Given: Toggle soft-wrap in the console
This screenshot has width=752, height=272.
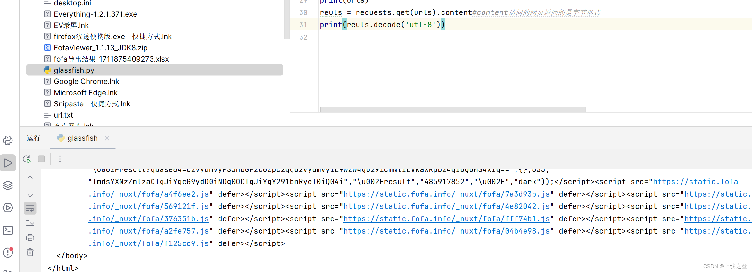Looking at the screenshot, I should coord(30,209).
